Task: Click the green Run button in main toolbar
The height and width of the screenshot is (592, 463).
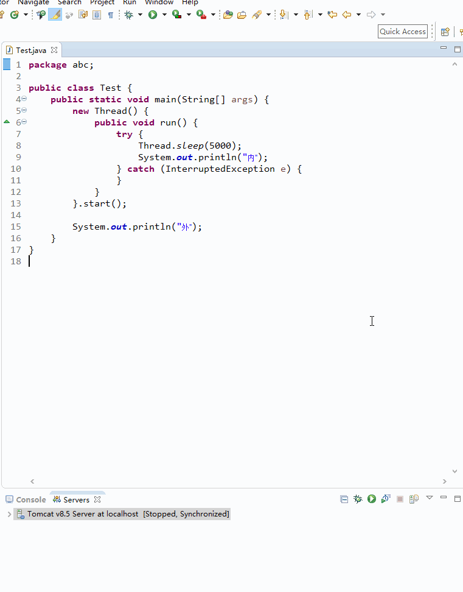Action: 153,15
